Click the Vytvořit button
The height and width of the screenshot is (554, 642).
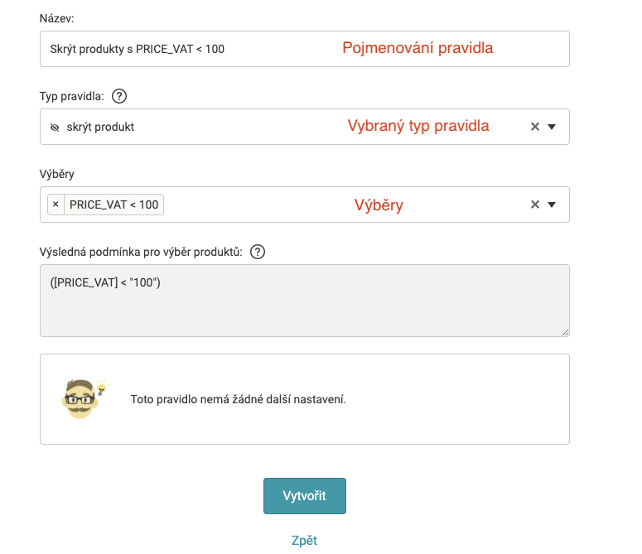click(x=304, y=496)
